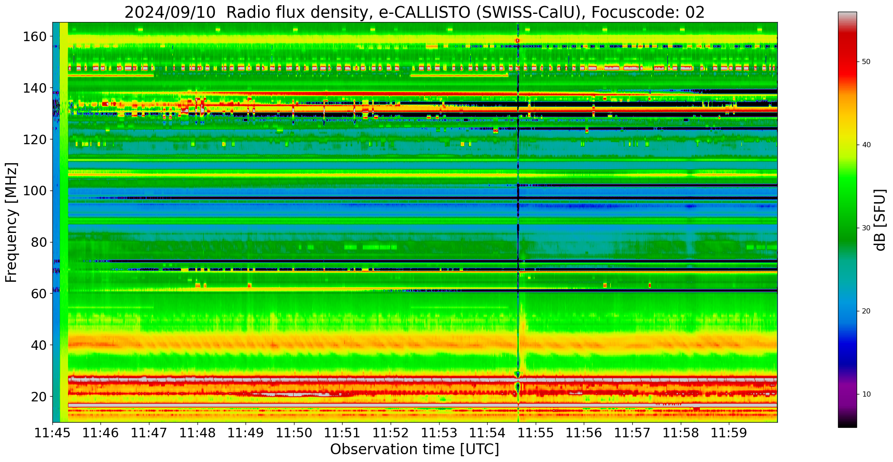893x462 pixels.
Task: Click the 11:58 time tick label
Action: 681,433
